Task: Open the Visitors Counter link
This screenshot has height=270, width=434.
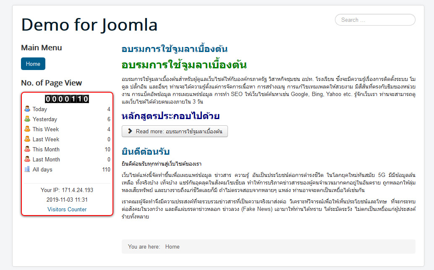Action: (67, 209)
